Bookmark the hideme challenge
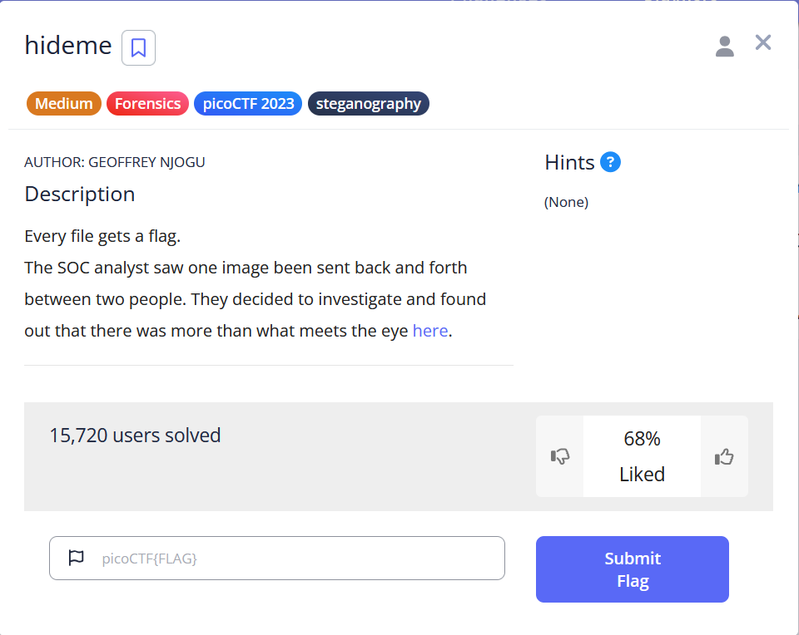The width and height of the screenshot is (799, 635). (138, 48)
